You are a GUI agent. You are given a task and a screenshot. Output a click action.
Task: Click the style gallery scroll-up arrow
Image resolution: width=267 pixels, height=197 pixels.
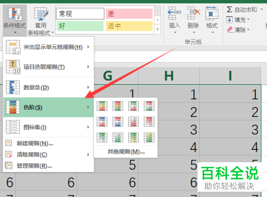[x=158, y=11]
